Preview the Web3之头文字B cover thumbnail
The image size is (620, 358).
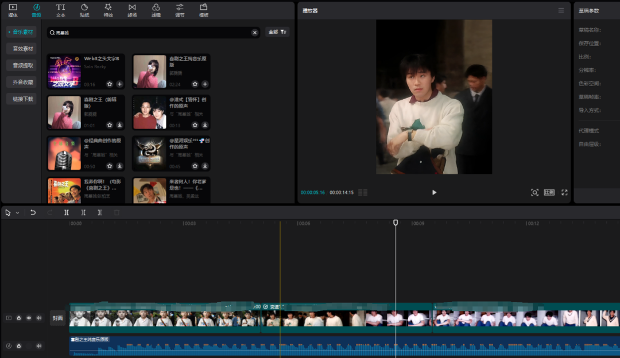(64, 72)
